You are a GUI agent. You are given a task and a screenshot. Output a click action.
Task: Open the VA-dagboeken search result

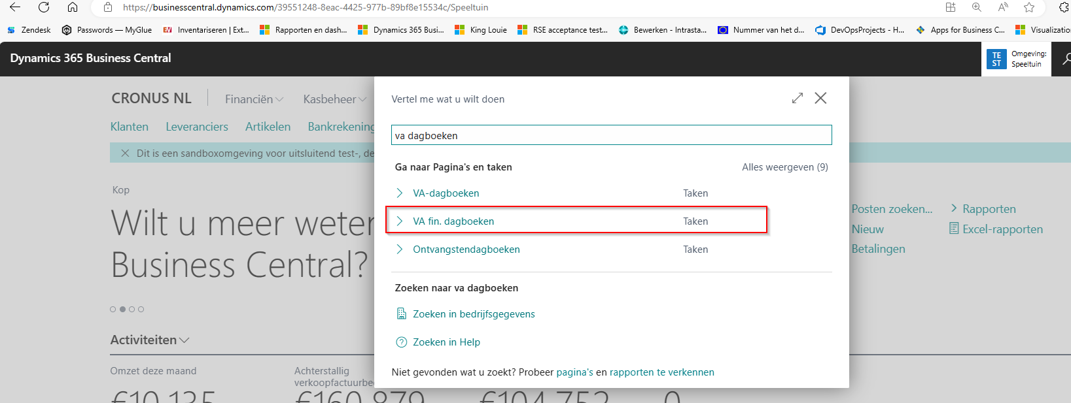(446, 193)
